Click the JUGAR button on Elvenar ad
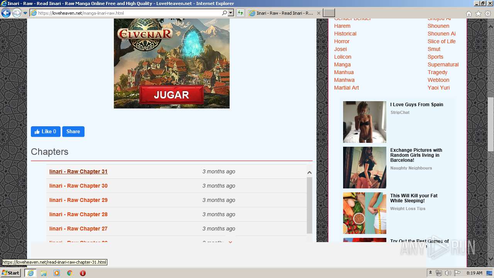This screenshot has width=494, height=278. click(x=171, y=95)
